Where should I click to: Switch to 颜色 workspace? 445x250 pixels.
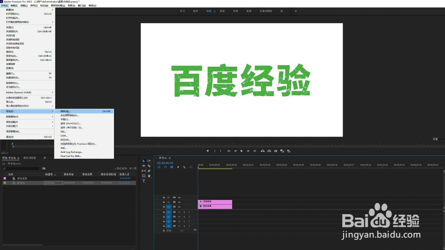(x=222, y=11)
